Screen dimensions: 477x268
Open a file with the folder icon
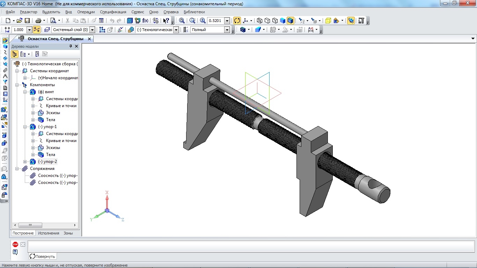point(20,21)
